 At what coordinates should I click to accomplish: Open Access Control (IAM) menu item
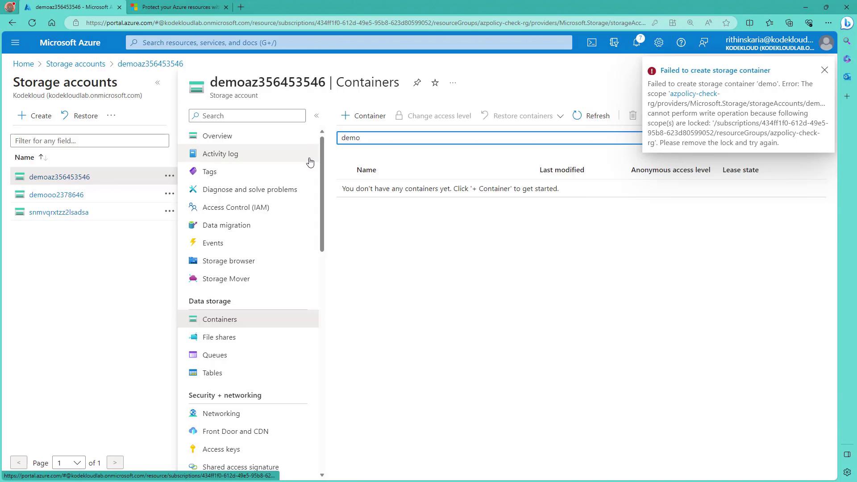pyautogui.click(x=236, y=207)
